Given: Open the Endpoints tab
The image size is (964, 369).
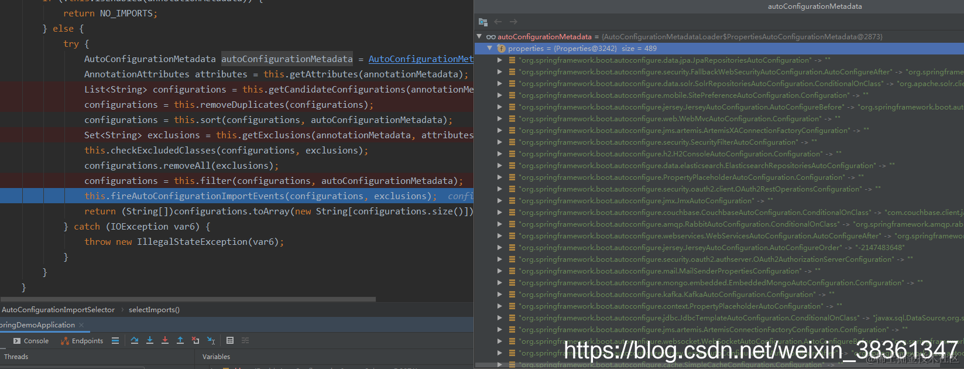Looking at the screenshot, I should point(82,341).
